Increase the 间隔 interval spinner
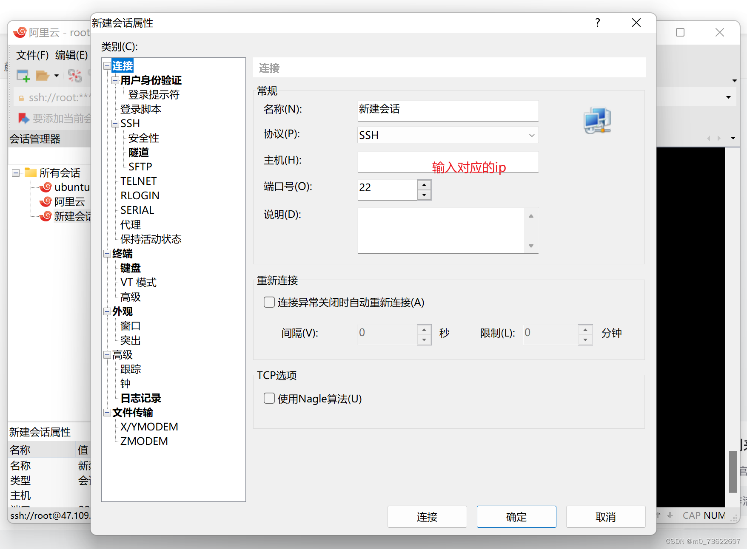 click(424, 330)
